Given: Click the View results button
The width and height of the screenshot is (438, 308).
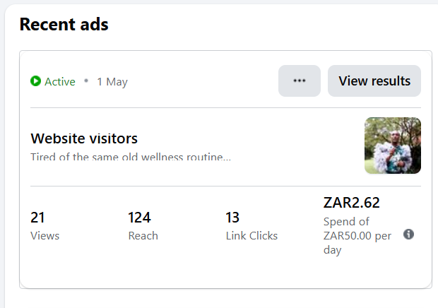Looking at the screenshot, I should tap(374, 81).
